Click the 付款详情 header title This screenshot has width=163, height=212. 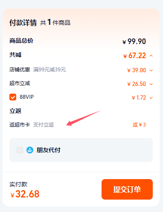point(23,23)
